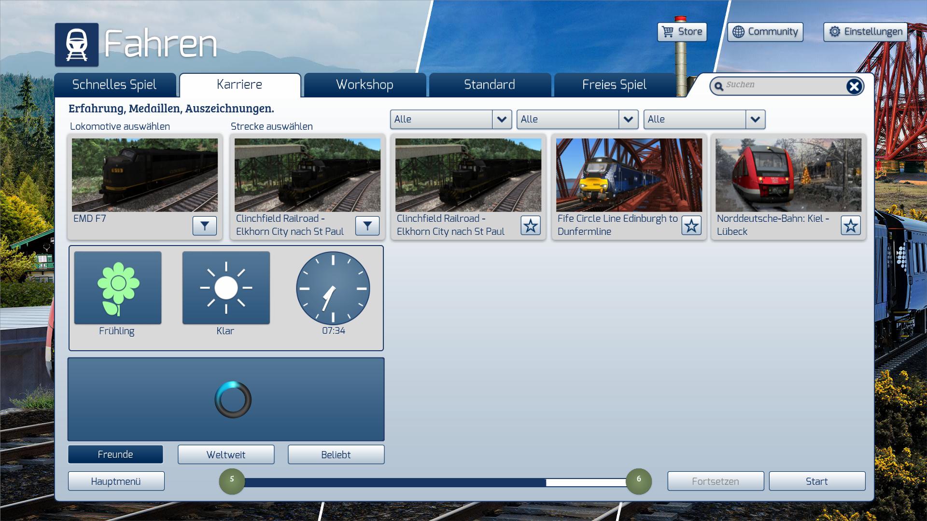Select the Frühling season icon

pos(118,288)
